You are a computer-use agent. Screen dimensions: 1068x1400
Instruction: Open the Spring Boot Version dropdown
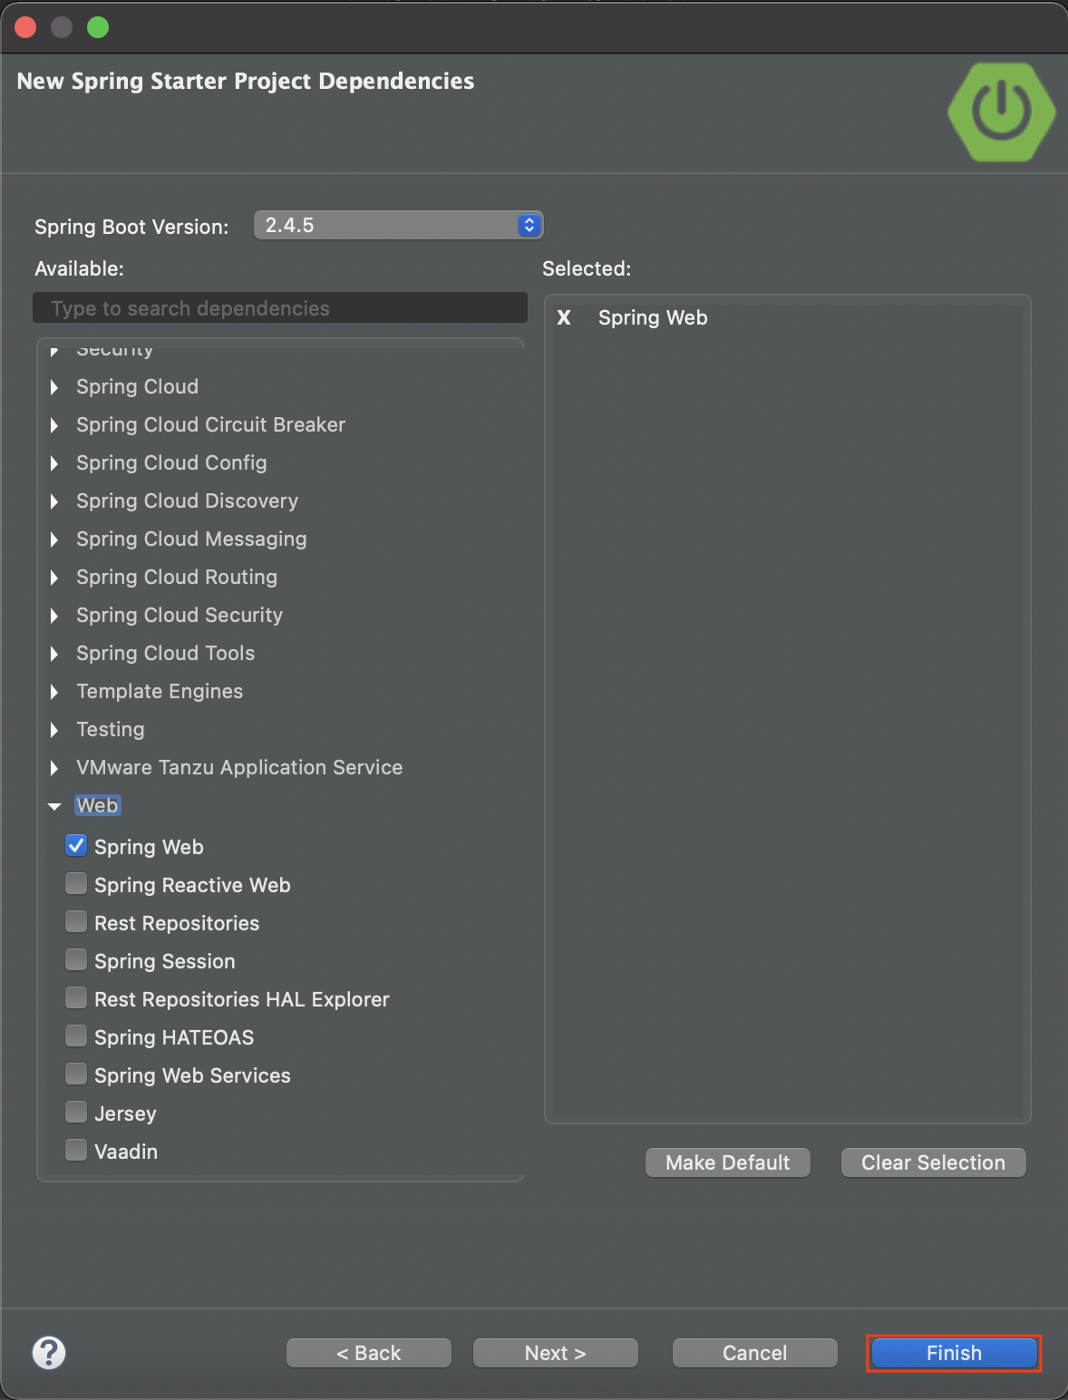pos(398,225)
